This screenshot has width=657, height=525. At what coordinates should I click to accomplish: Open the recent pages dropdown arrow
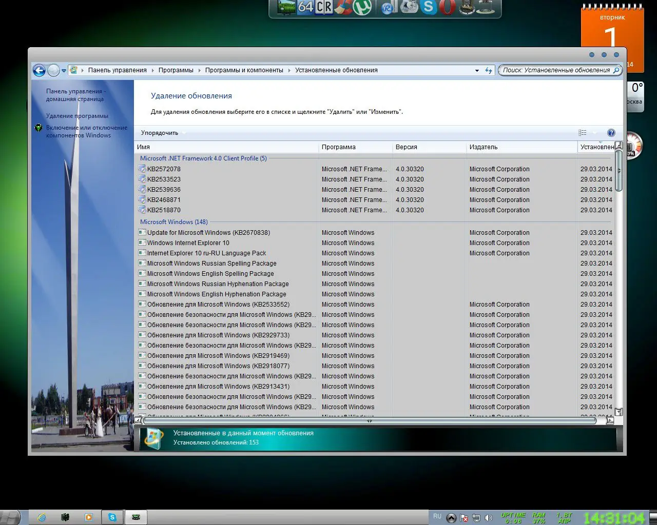pyautogui.click(x=64, y=71)
